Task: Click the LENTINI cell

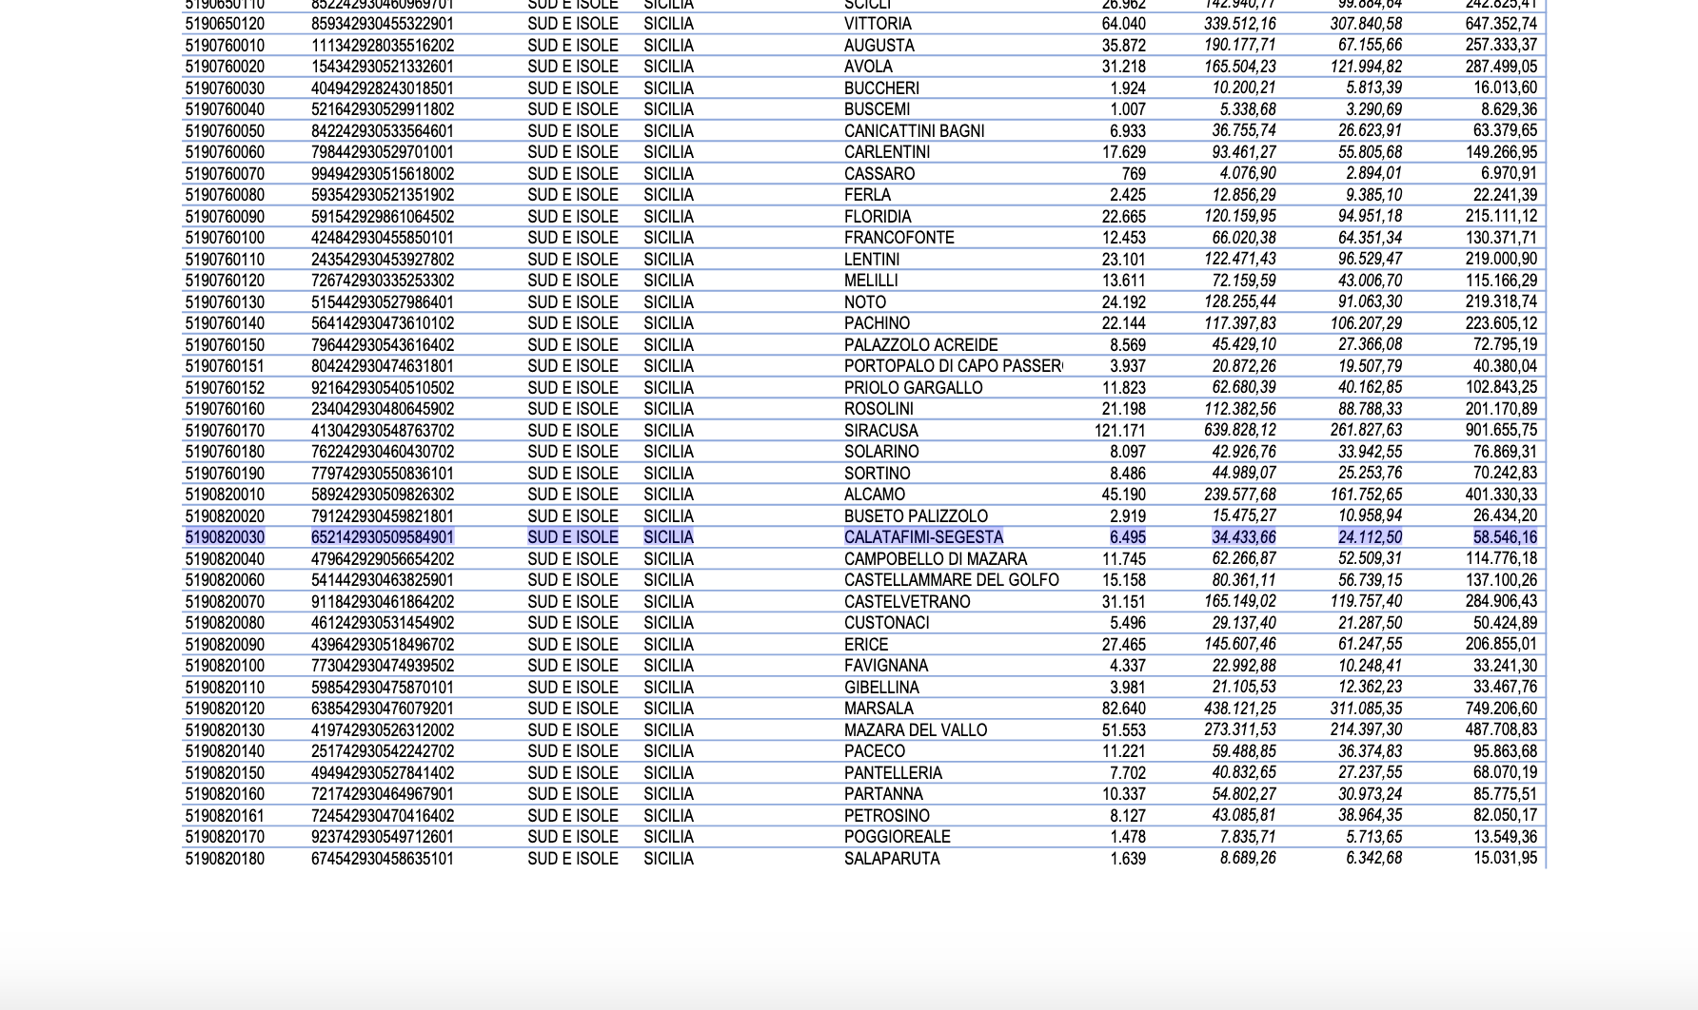Action: pyautogui.click(x=872, y=260)
